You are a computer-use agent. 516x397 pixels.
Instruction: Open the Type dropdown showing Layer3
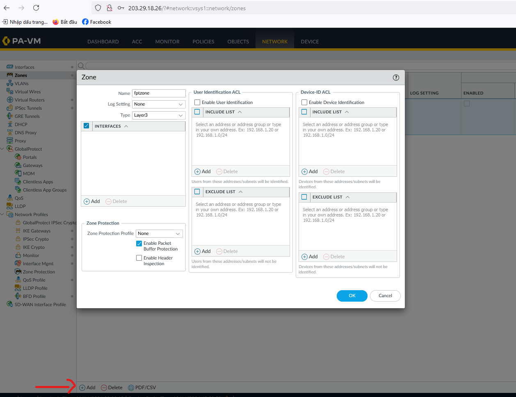click(x=159, y=115)
